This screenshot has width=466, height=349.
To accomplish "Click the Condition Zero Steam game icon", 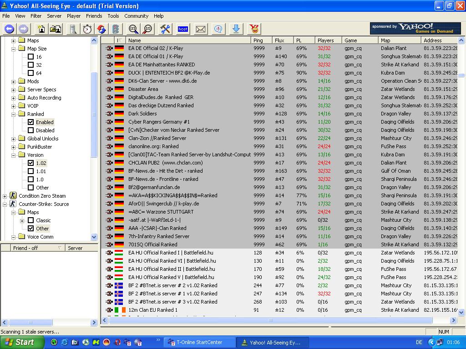I will tap(13, 195).
